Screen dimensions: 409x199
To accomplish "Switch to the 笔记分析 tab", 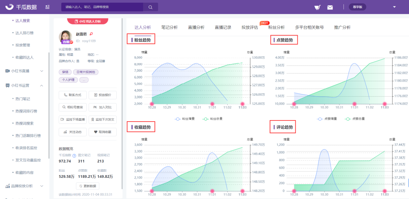I will point(170,27).
